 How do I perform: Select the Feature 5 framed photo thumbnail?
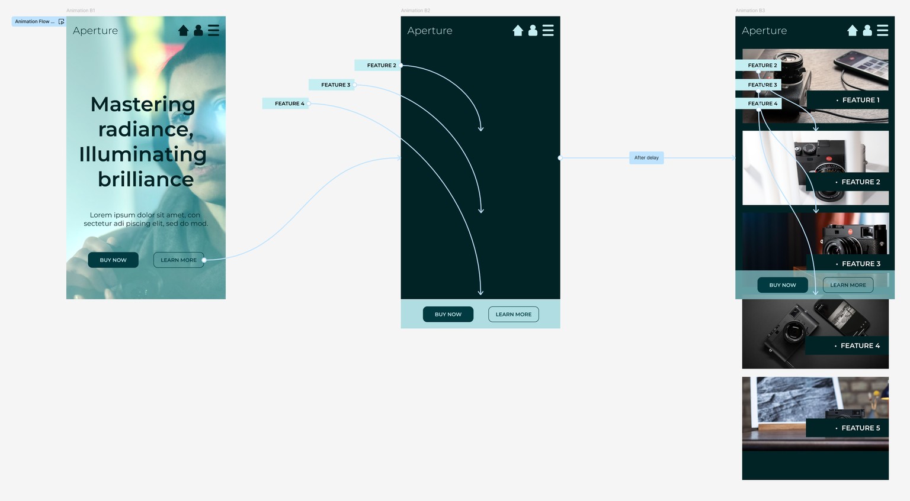click(x=815, y=413)
